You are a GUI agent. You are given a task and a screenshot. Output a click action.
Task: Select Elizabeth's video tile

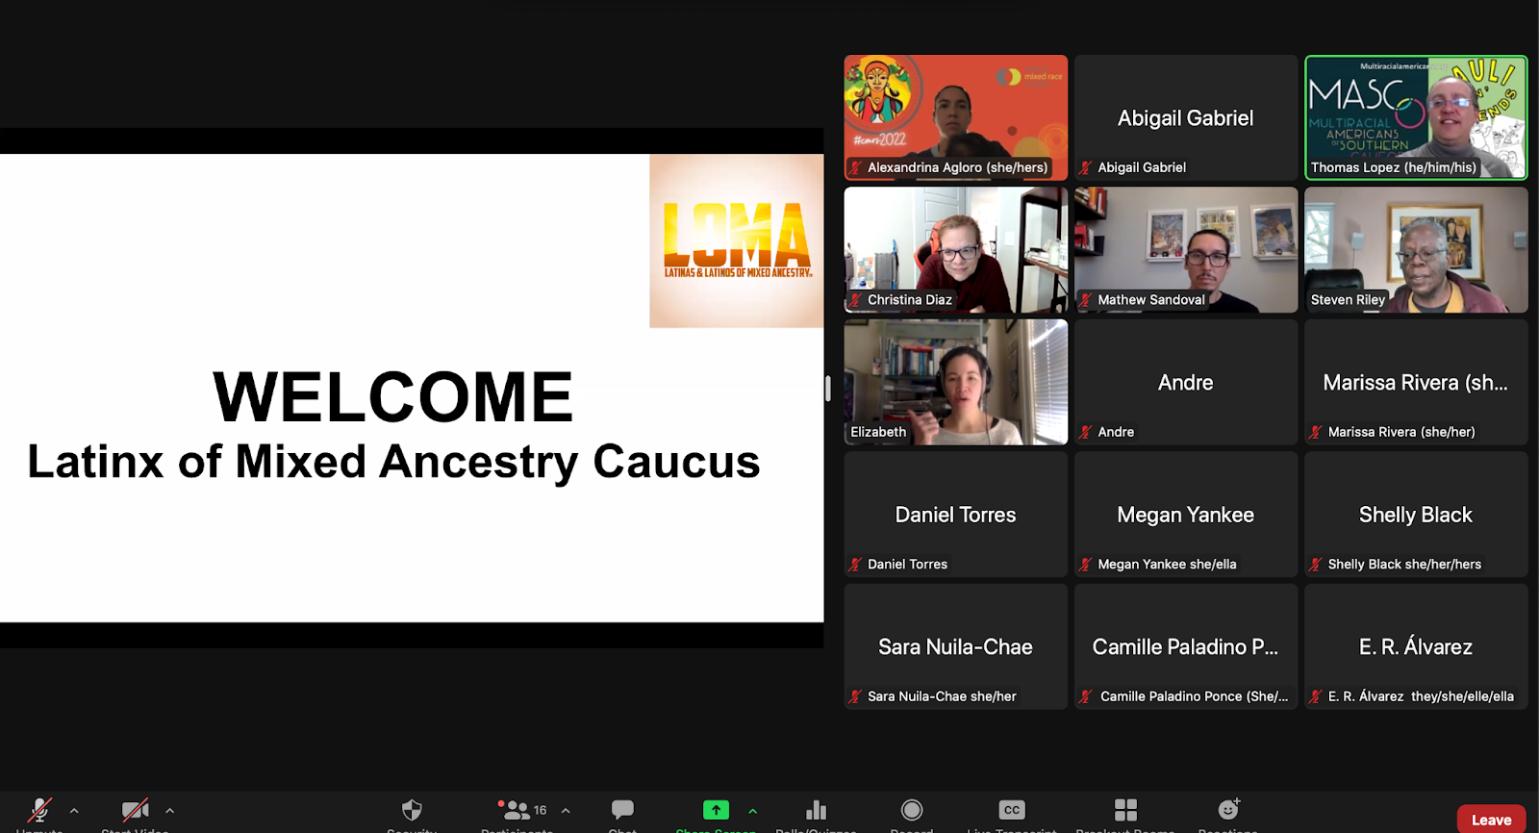click(x=955, y=382)
